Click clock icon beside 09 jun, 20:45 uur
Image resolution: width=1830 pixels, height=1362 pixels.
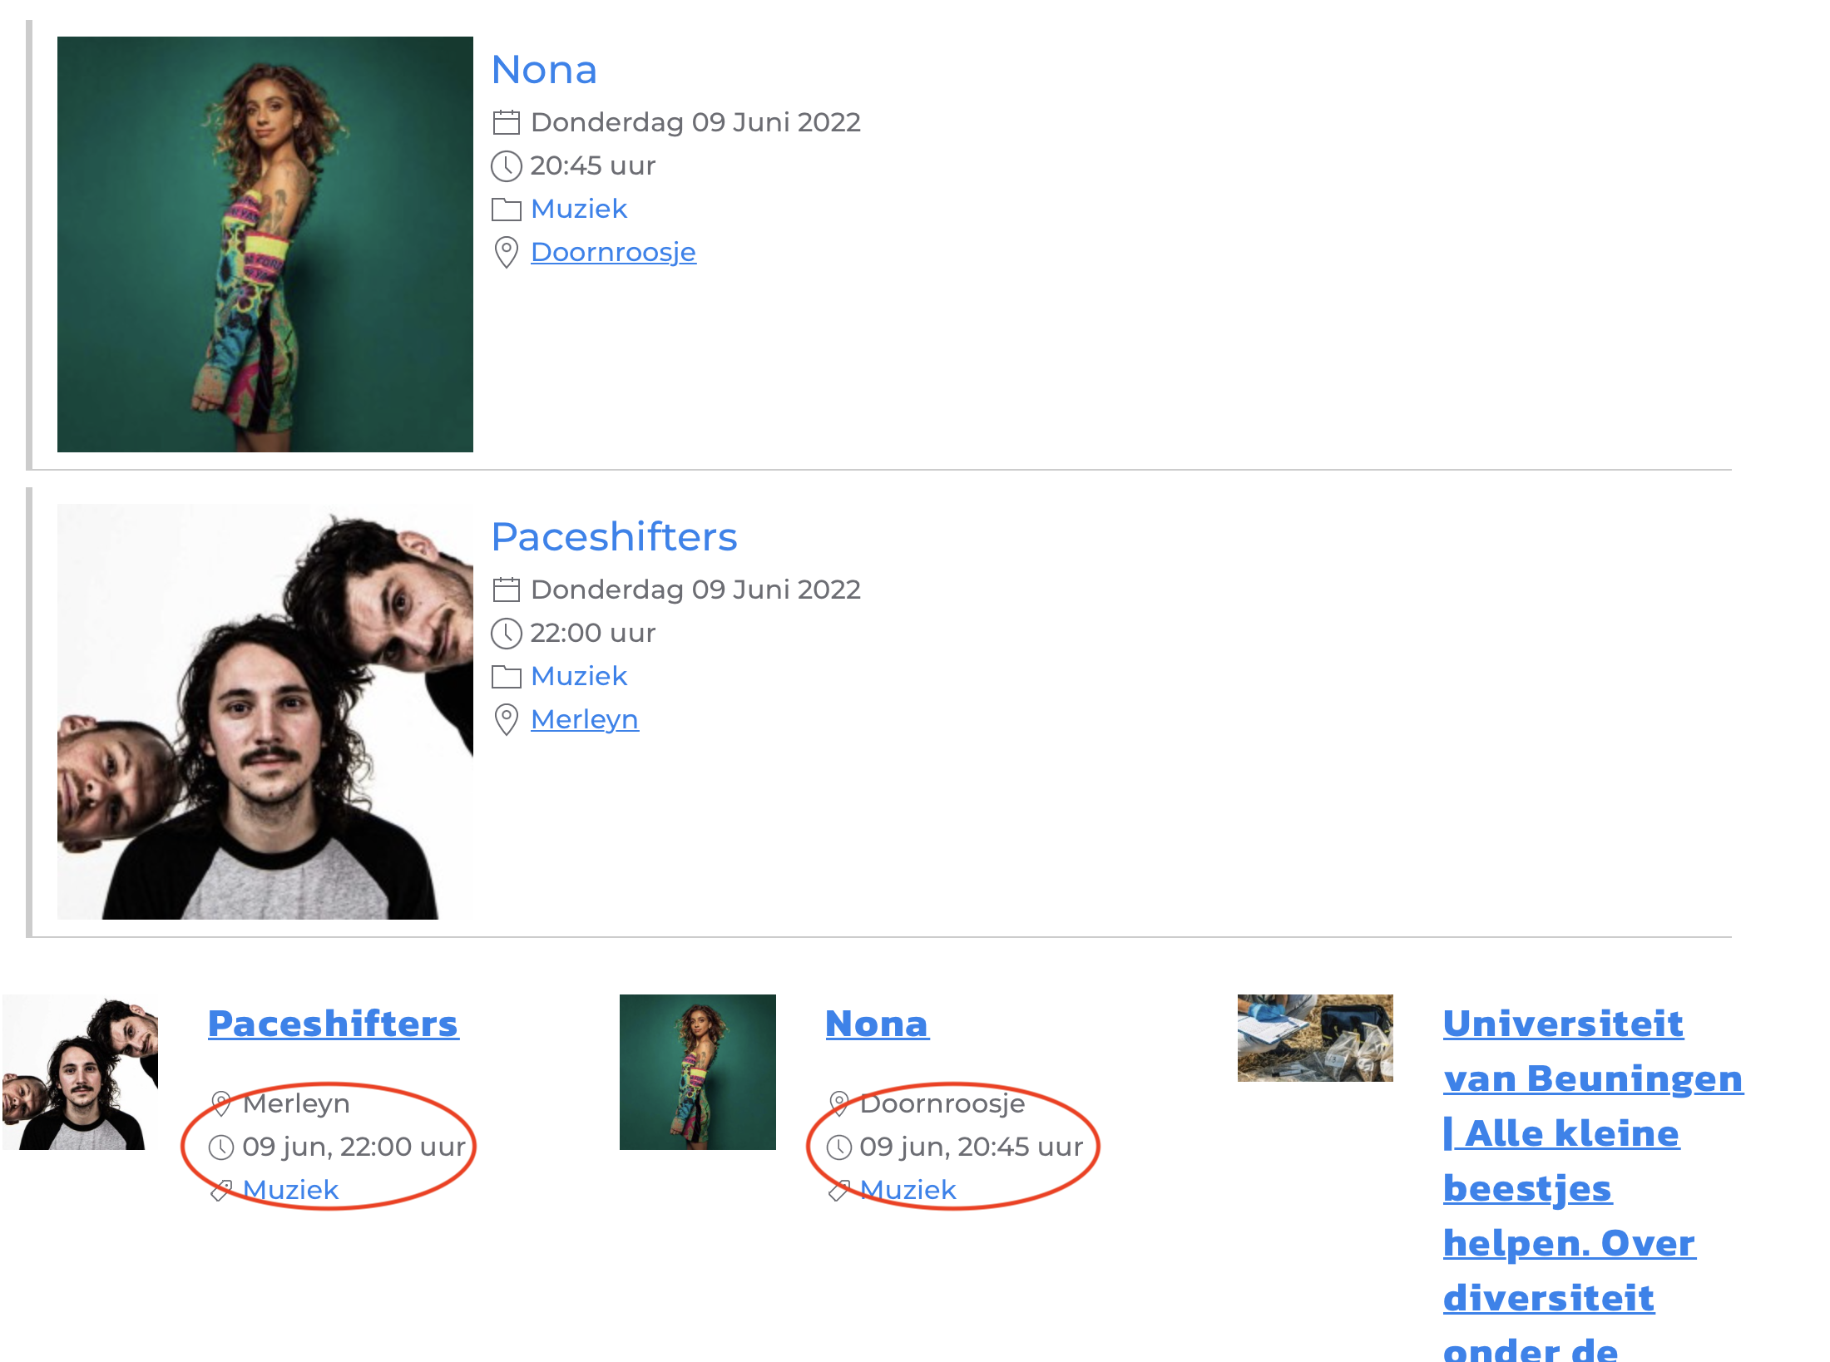pos(838,1147)
